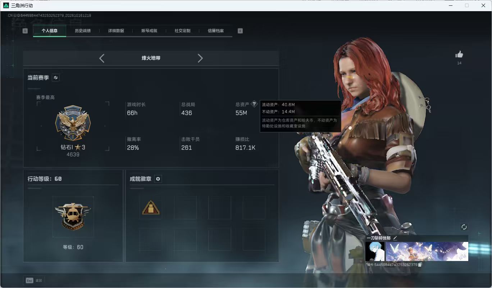Click the player name 一刀斩碎忧郁
Screen dimensions: 492x288
pos(379,238)
